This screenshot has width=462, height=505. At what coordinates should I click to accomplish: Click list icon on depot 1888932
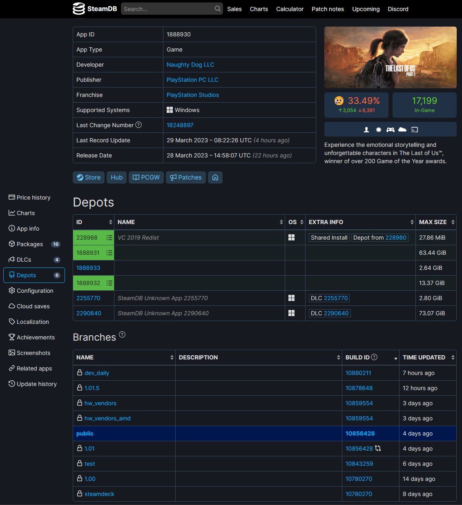(109, 283)
